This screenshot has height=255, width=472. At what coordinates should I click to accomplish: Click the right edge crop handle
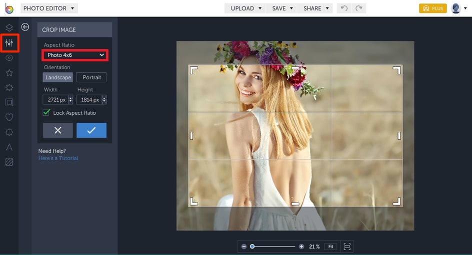(399, 136)
